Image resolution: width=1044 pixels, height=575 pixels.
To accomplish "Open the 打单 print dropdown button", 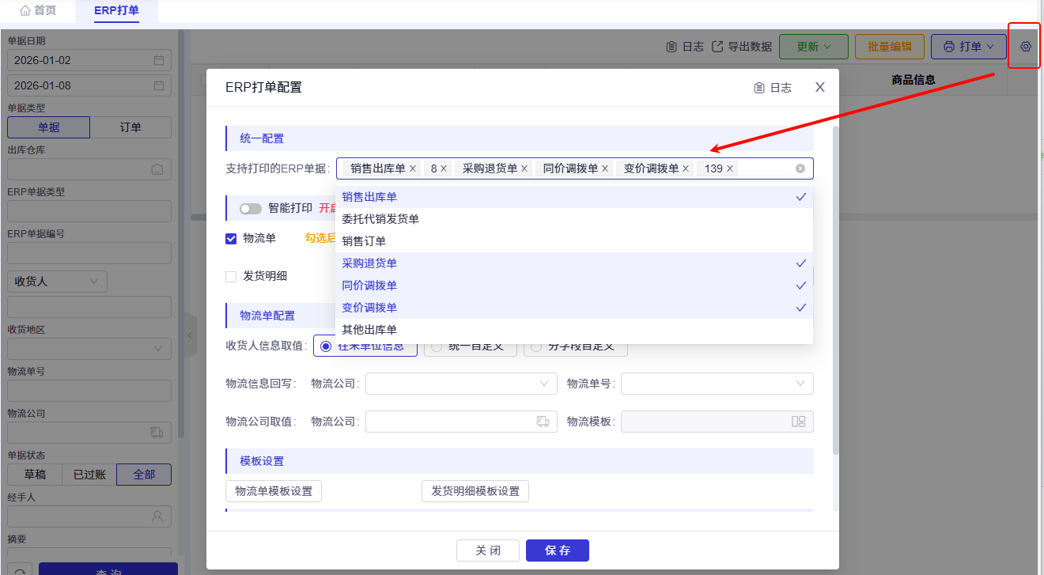I will (969, 47).
